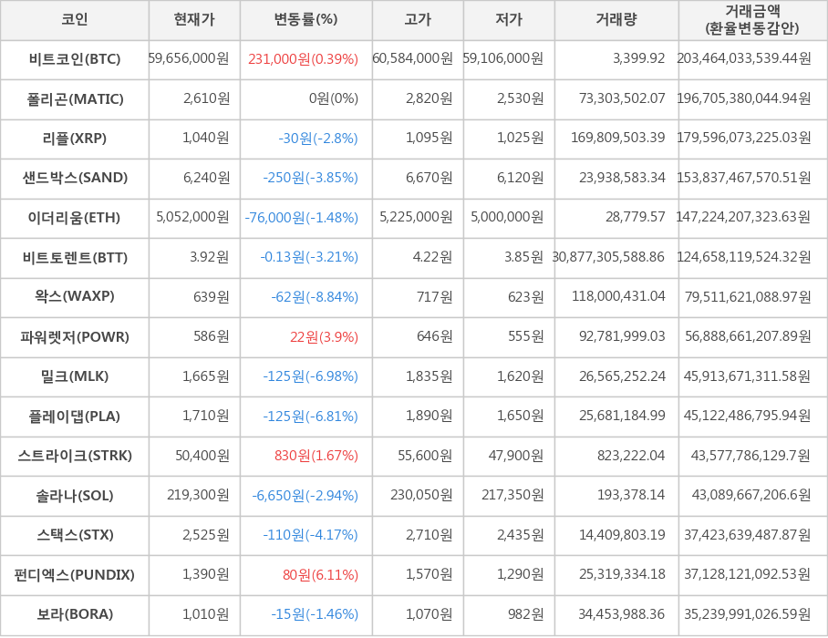Image resolution: width=828 pixels, height=638 pixels.
Task: Click the 거래금액 column header
Action: 752,20
